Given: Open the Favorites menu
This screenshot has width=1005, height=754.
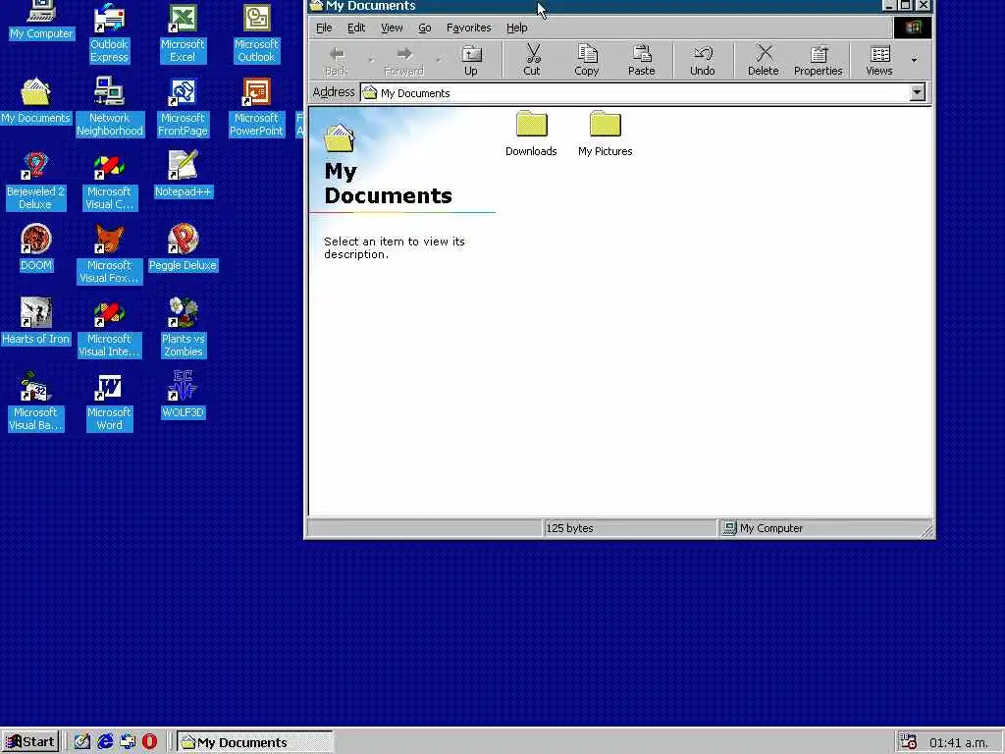Looking at the screenshot, I should pyautogui.click(x=468, y=27).
